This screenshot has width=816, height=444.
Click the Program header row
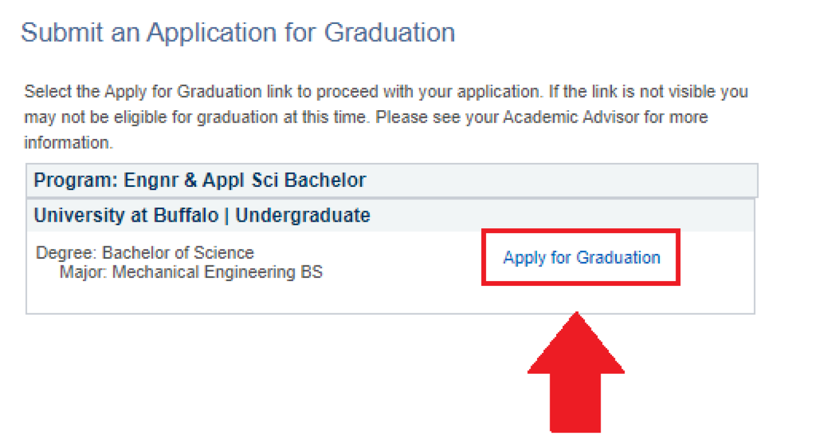click(x=391, y=180)
